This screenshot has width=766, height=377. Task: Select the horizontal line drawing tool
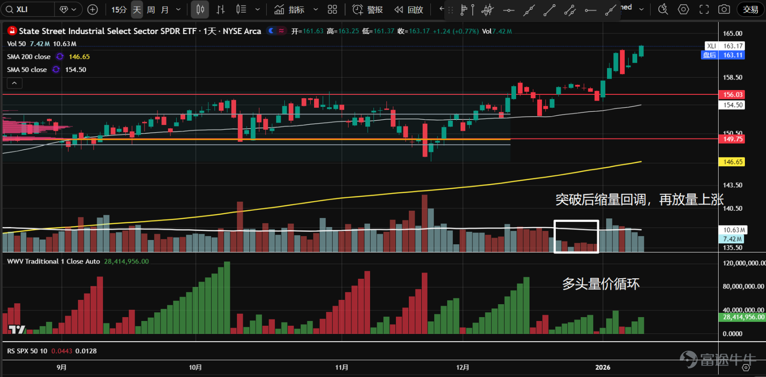coord(508,10)
